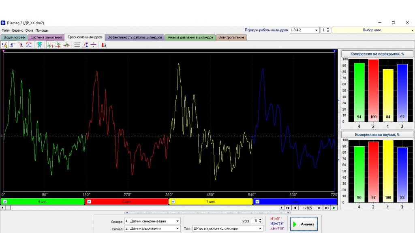Click the M1=0° readout

(275, 219)
